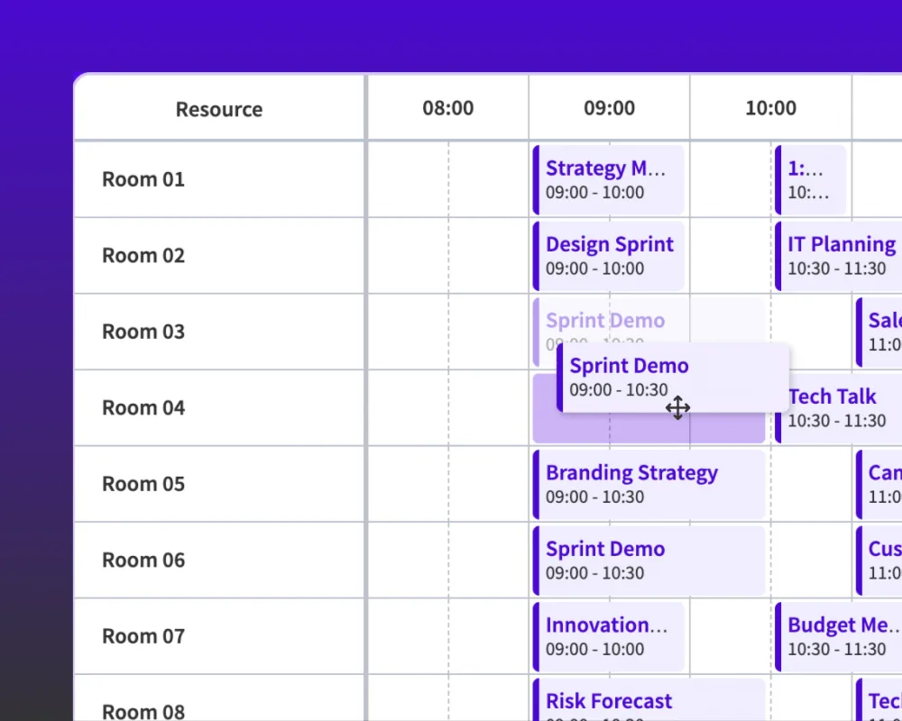This screenshot has height=721, width=902.
Task: Click the Resource column header
Action: [218, 108]
